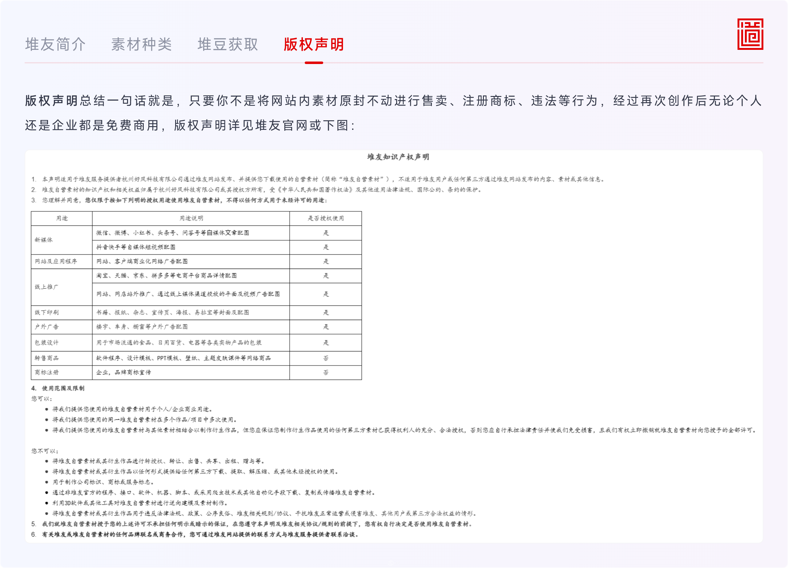Select the 新媒体 table row label
788x568 pixels.
click(x=44, y=240)
